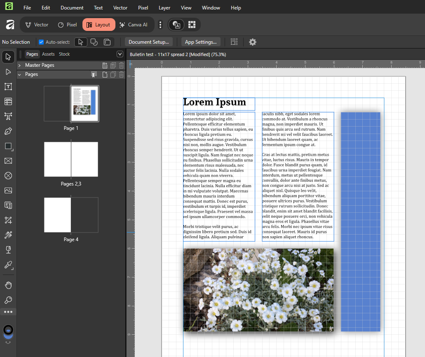Screen dimensions: 425x357
Task: Open the snapping grid options icon
Action: 234,42
